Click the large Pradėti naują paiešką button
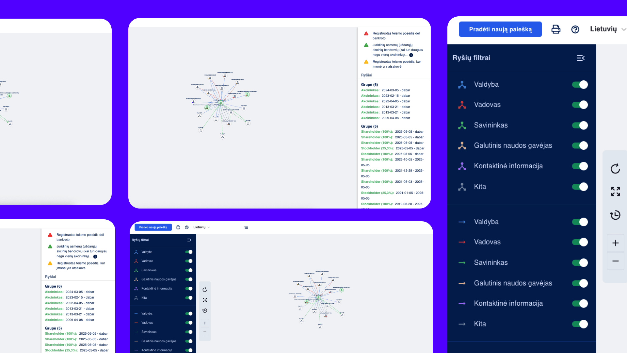This screenshot has width=627, height=353. pos(500,29)
